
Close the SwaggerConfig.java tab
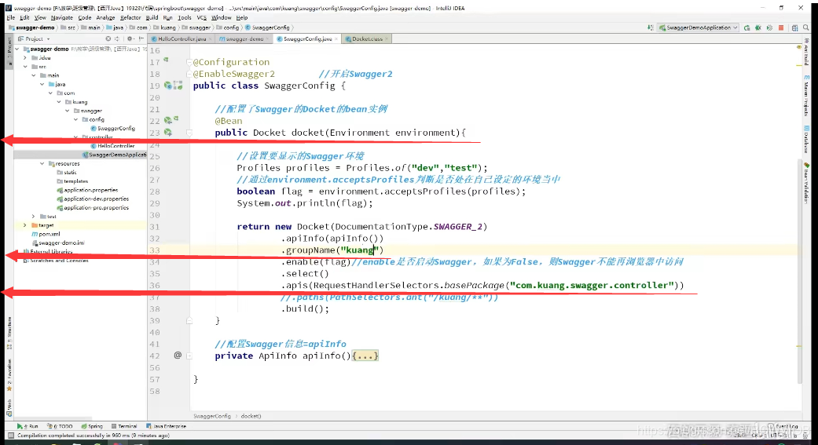coord(336,39)
